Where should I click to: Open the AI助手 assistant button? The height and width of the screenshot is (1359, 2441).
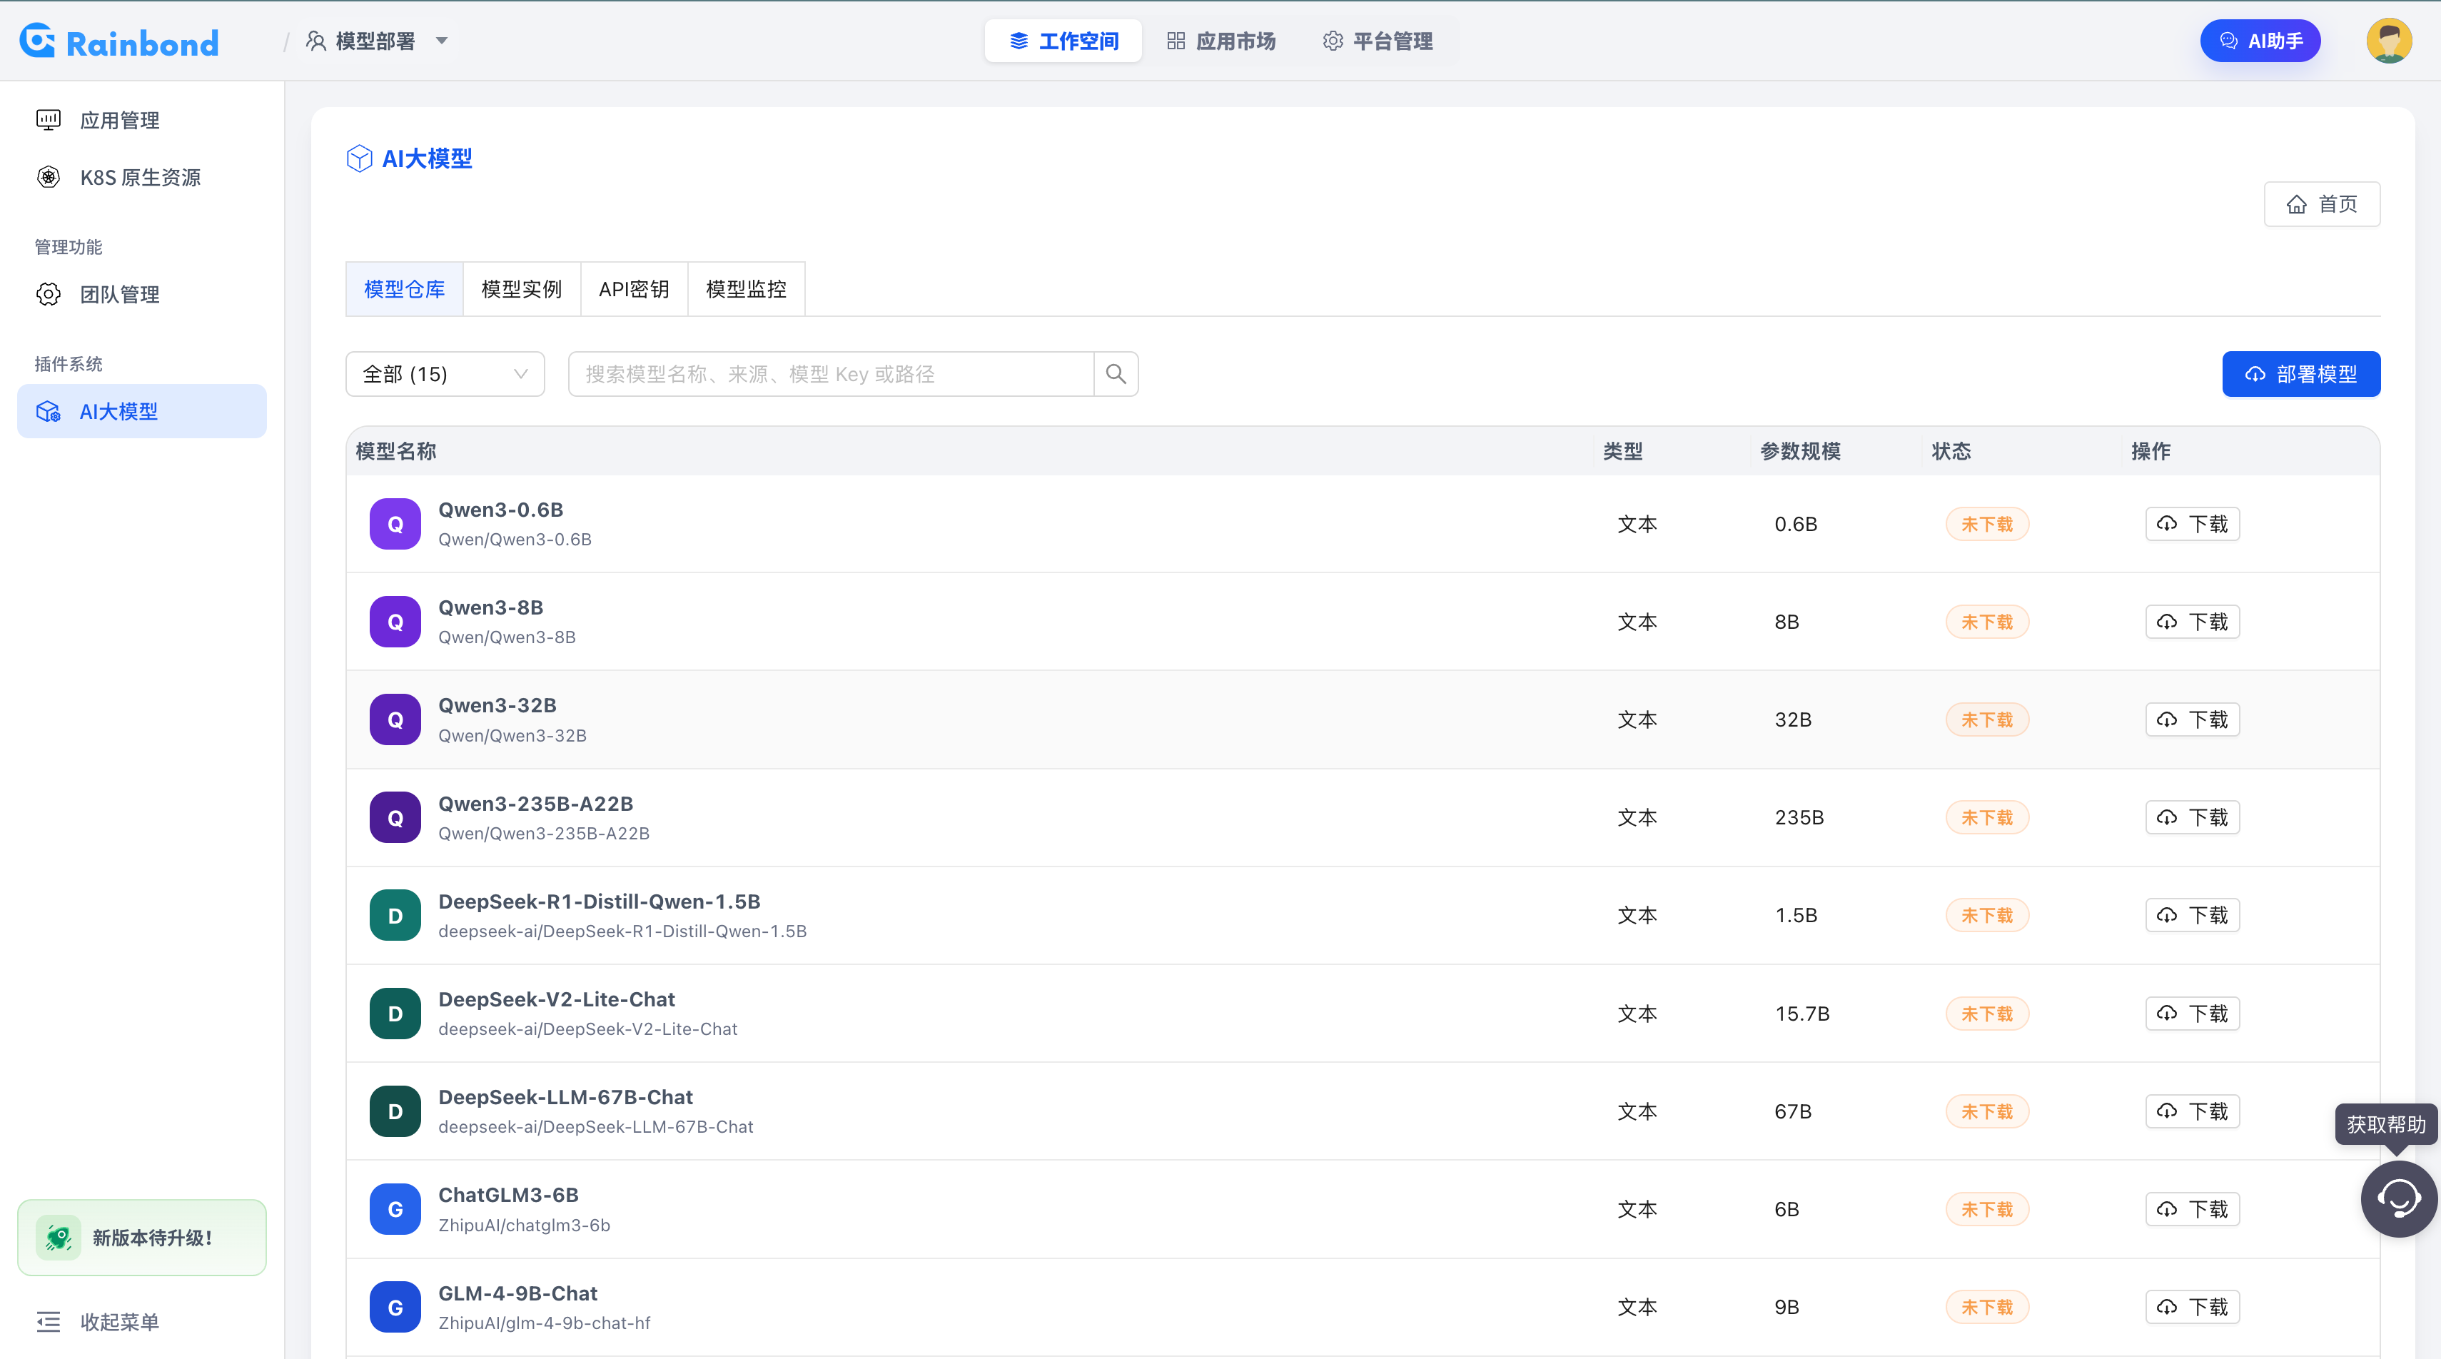[2260, 41]
